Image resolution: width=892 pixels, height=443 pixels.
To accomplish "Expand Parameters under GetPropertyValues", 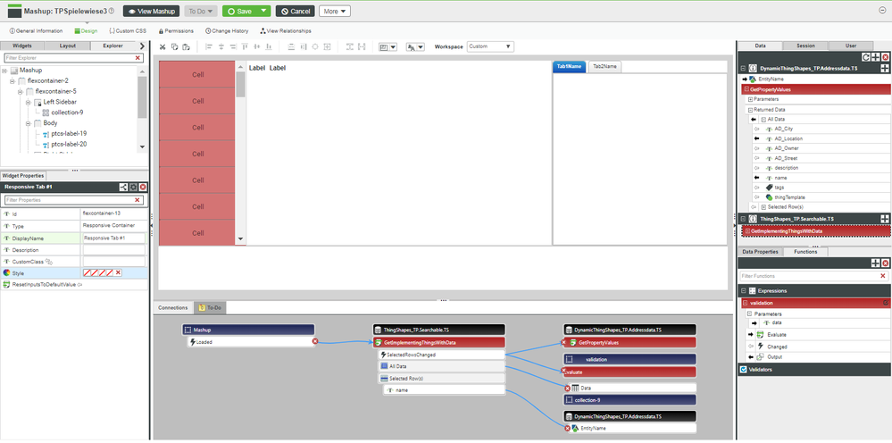I will [x=750, y=99].
